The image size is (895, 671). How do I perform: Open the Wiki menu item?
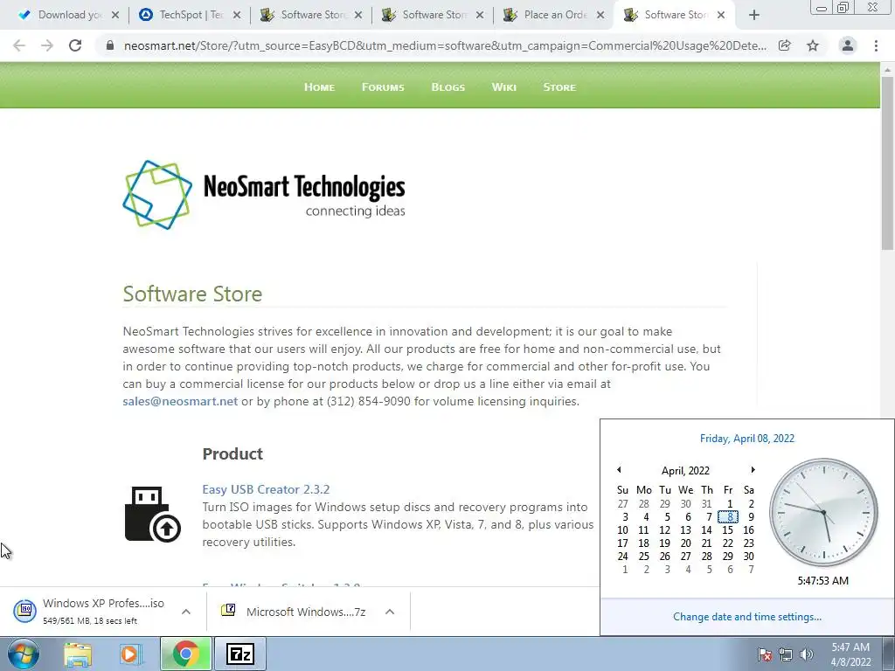point(504,87)
